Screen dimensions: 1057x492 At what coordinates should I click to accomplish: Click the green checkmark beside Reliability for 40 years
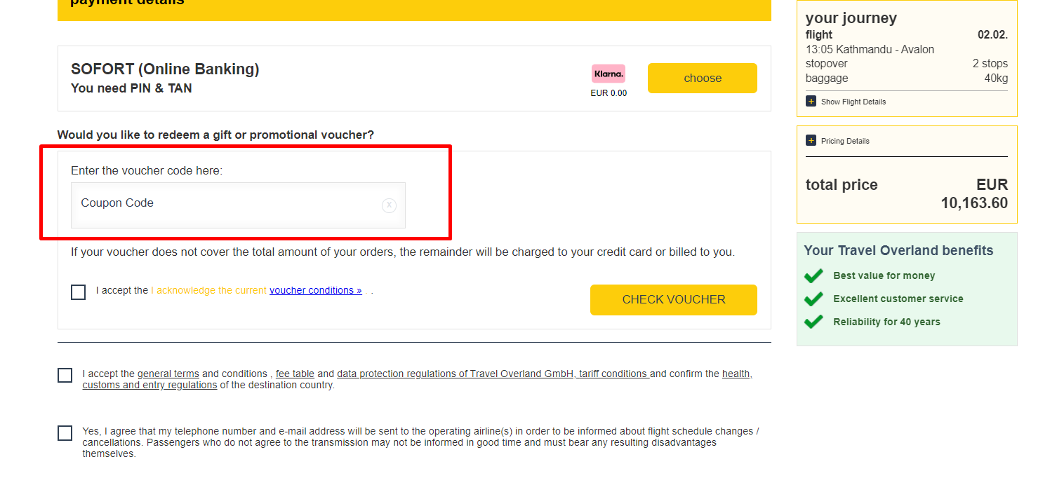(x=813, y=322)
